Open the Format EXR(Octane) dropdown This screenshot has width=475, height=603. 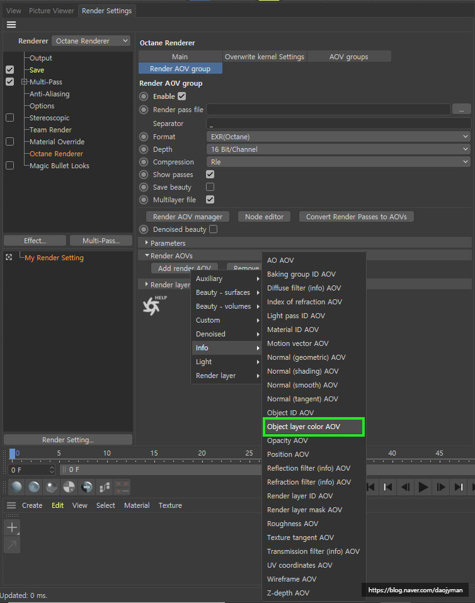click(x=338, y=137)
